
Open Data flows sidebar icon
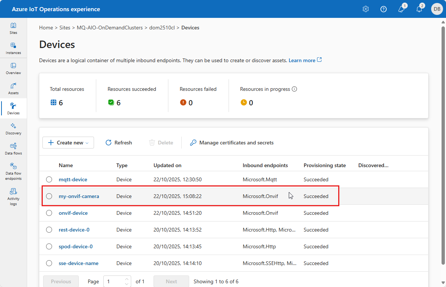pyautogui.click(x=13, y=149)
